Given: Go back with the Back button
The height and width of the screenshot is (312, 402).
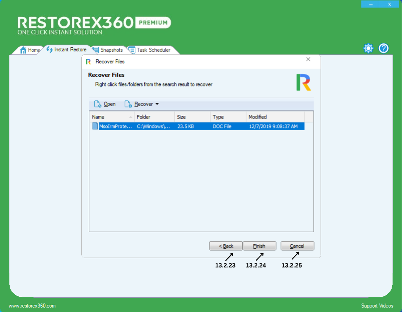Looking at the screenshot, I should coord(226,246).
